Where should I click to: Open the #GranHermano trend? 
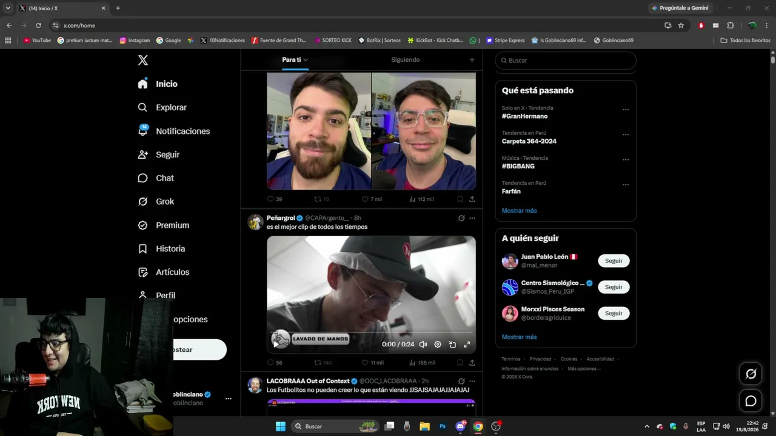tap(524, 116)
